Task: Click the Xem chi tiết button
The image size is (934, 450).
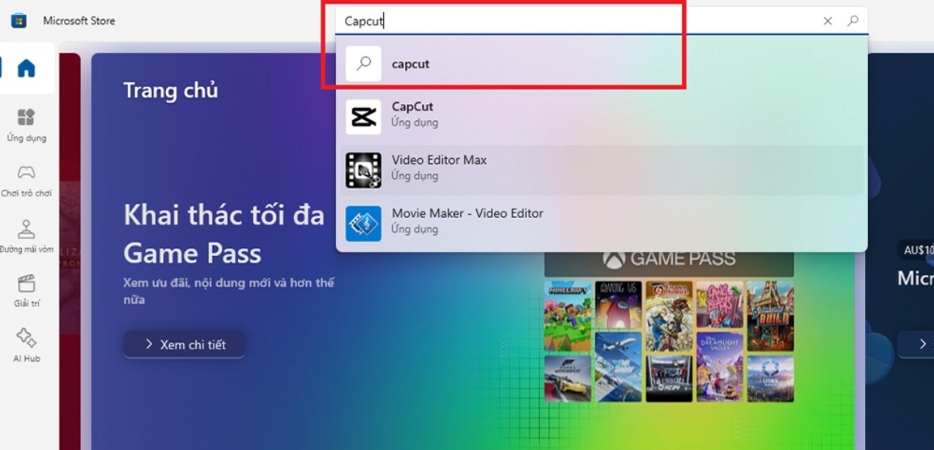Action: coord(185,344)
